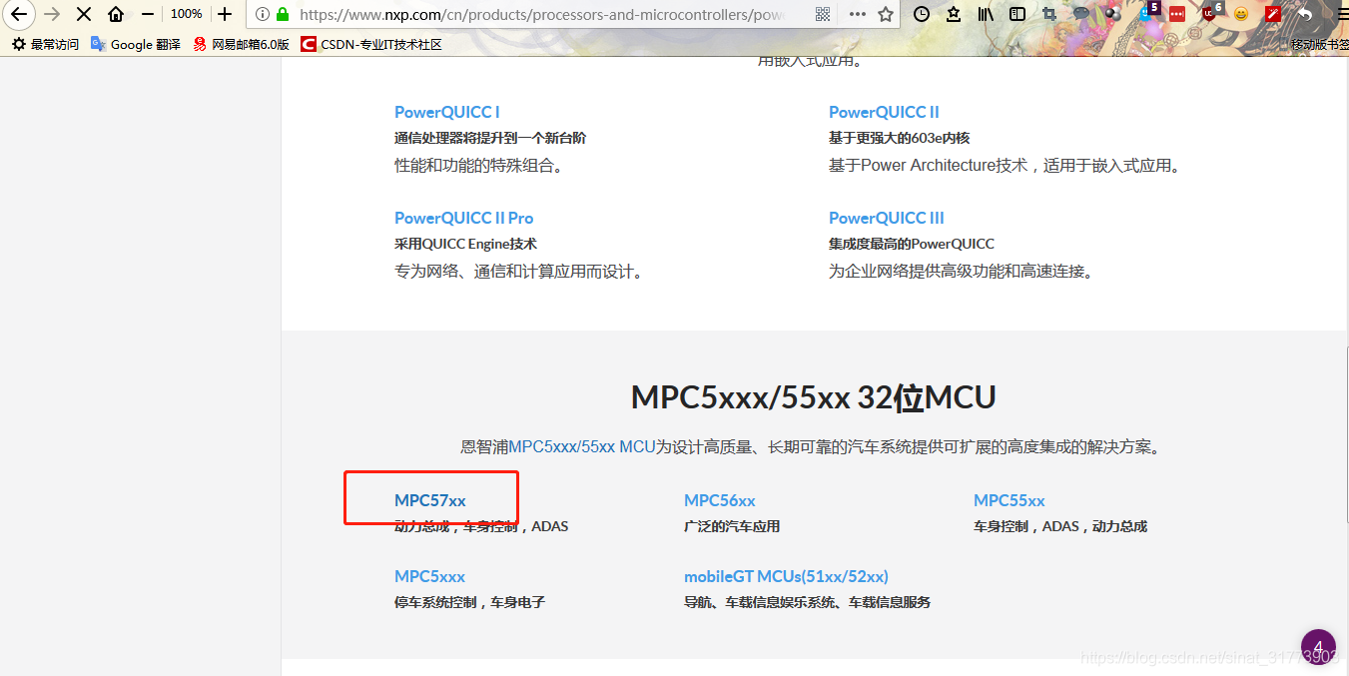Go back to the previous page
This screenshot has height=676, width=1349.
pyautogui.click(x=18, y=14)
